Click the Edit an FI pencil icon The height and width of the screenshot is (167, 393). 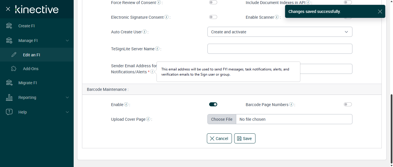pyautogui.click(x=14, y=55)
